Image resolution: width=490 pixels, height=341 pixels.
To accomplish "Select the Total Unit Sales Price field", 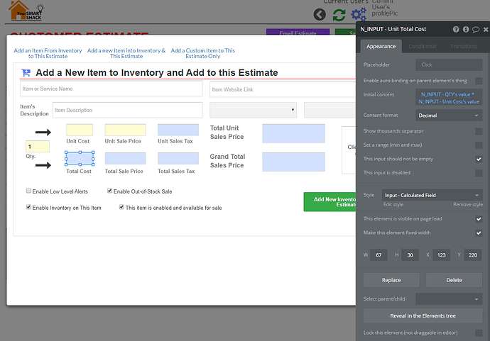I will click(x=293, y=133).
